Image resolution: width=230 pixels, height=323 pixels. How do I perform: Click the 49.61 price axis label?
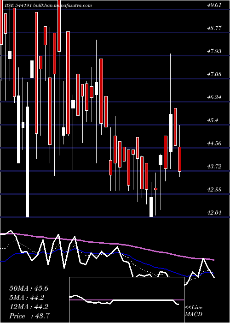pos(214,5)
